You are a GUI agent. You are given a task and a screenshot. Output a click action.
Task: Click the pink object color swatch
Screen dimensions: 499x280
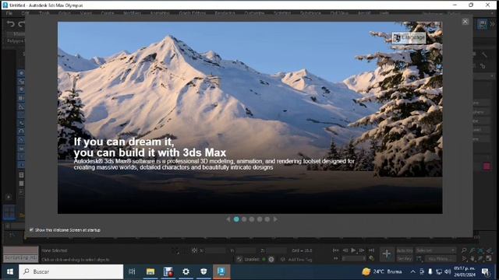[x=487, y=166]
